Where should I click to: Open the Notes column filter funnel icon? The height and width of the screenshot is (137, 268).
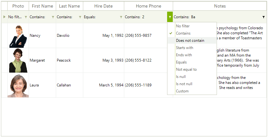tap(264, 17)
